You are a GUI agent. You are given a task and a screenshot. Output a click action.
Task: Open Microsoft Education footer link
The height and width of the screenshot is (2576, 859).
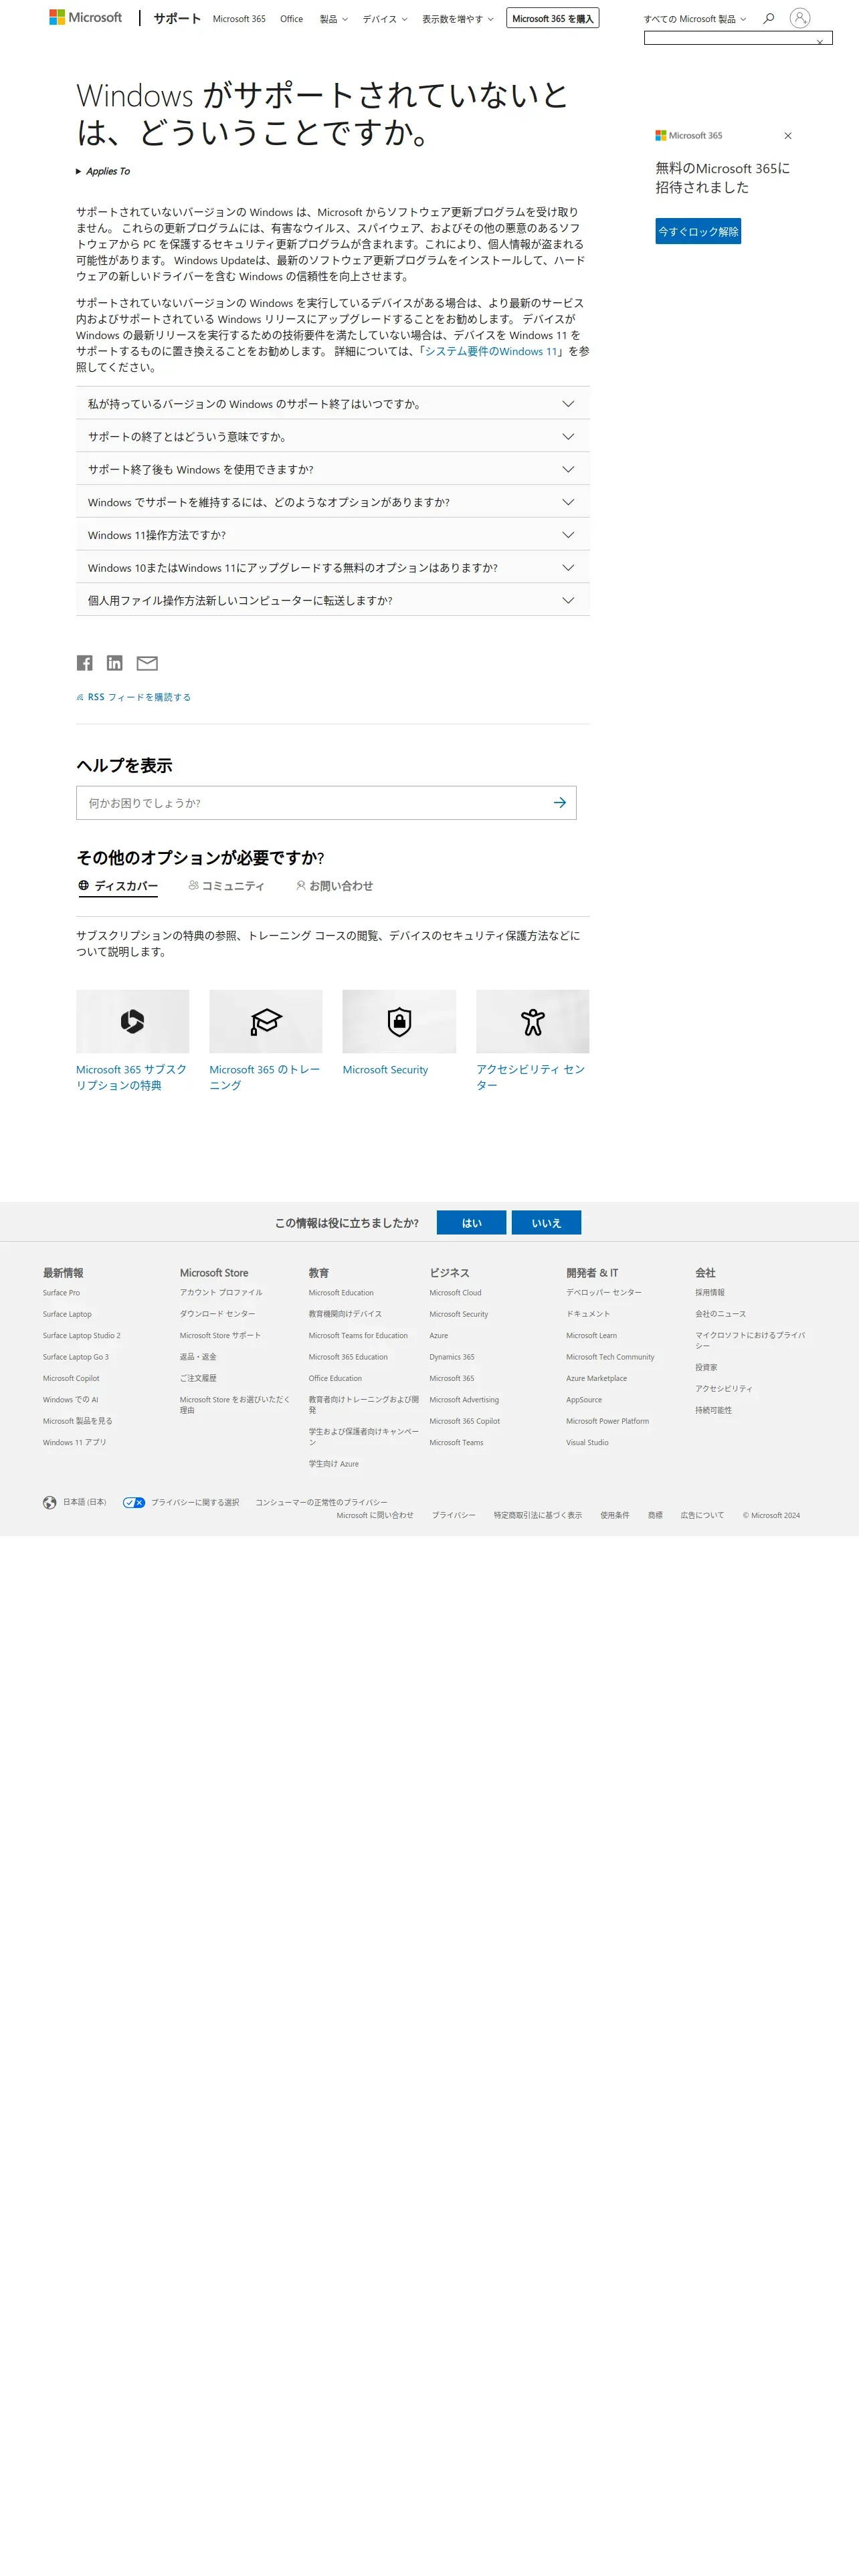pos(341,1293)
